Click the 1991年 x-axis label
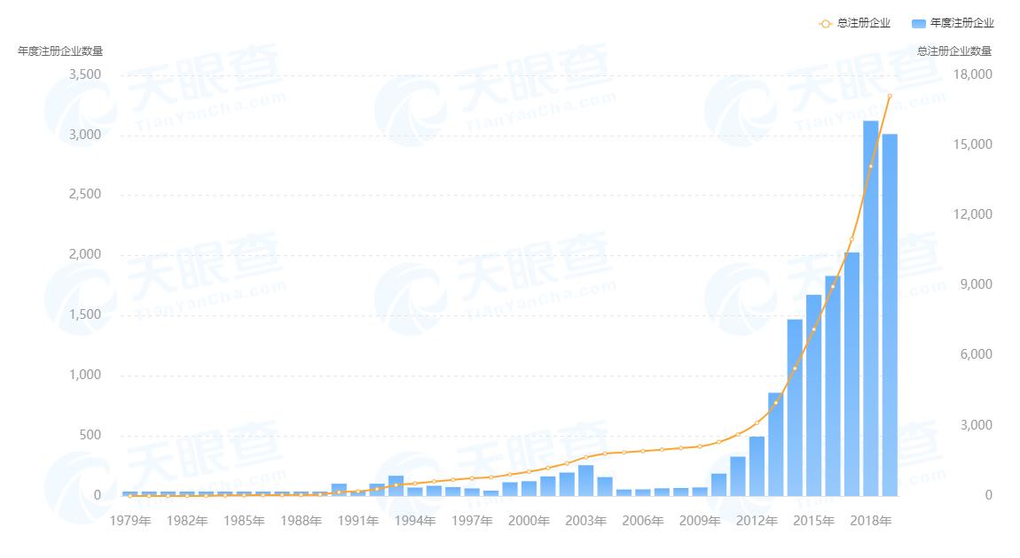Image resolution: width=1020 pixels, height=558 pixels. point(357,521)
